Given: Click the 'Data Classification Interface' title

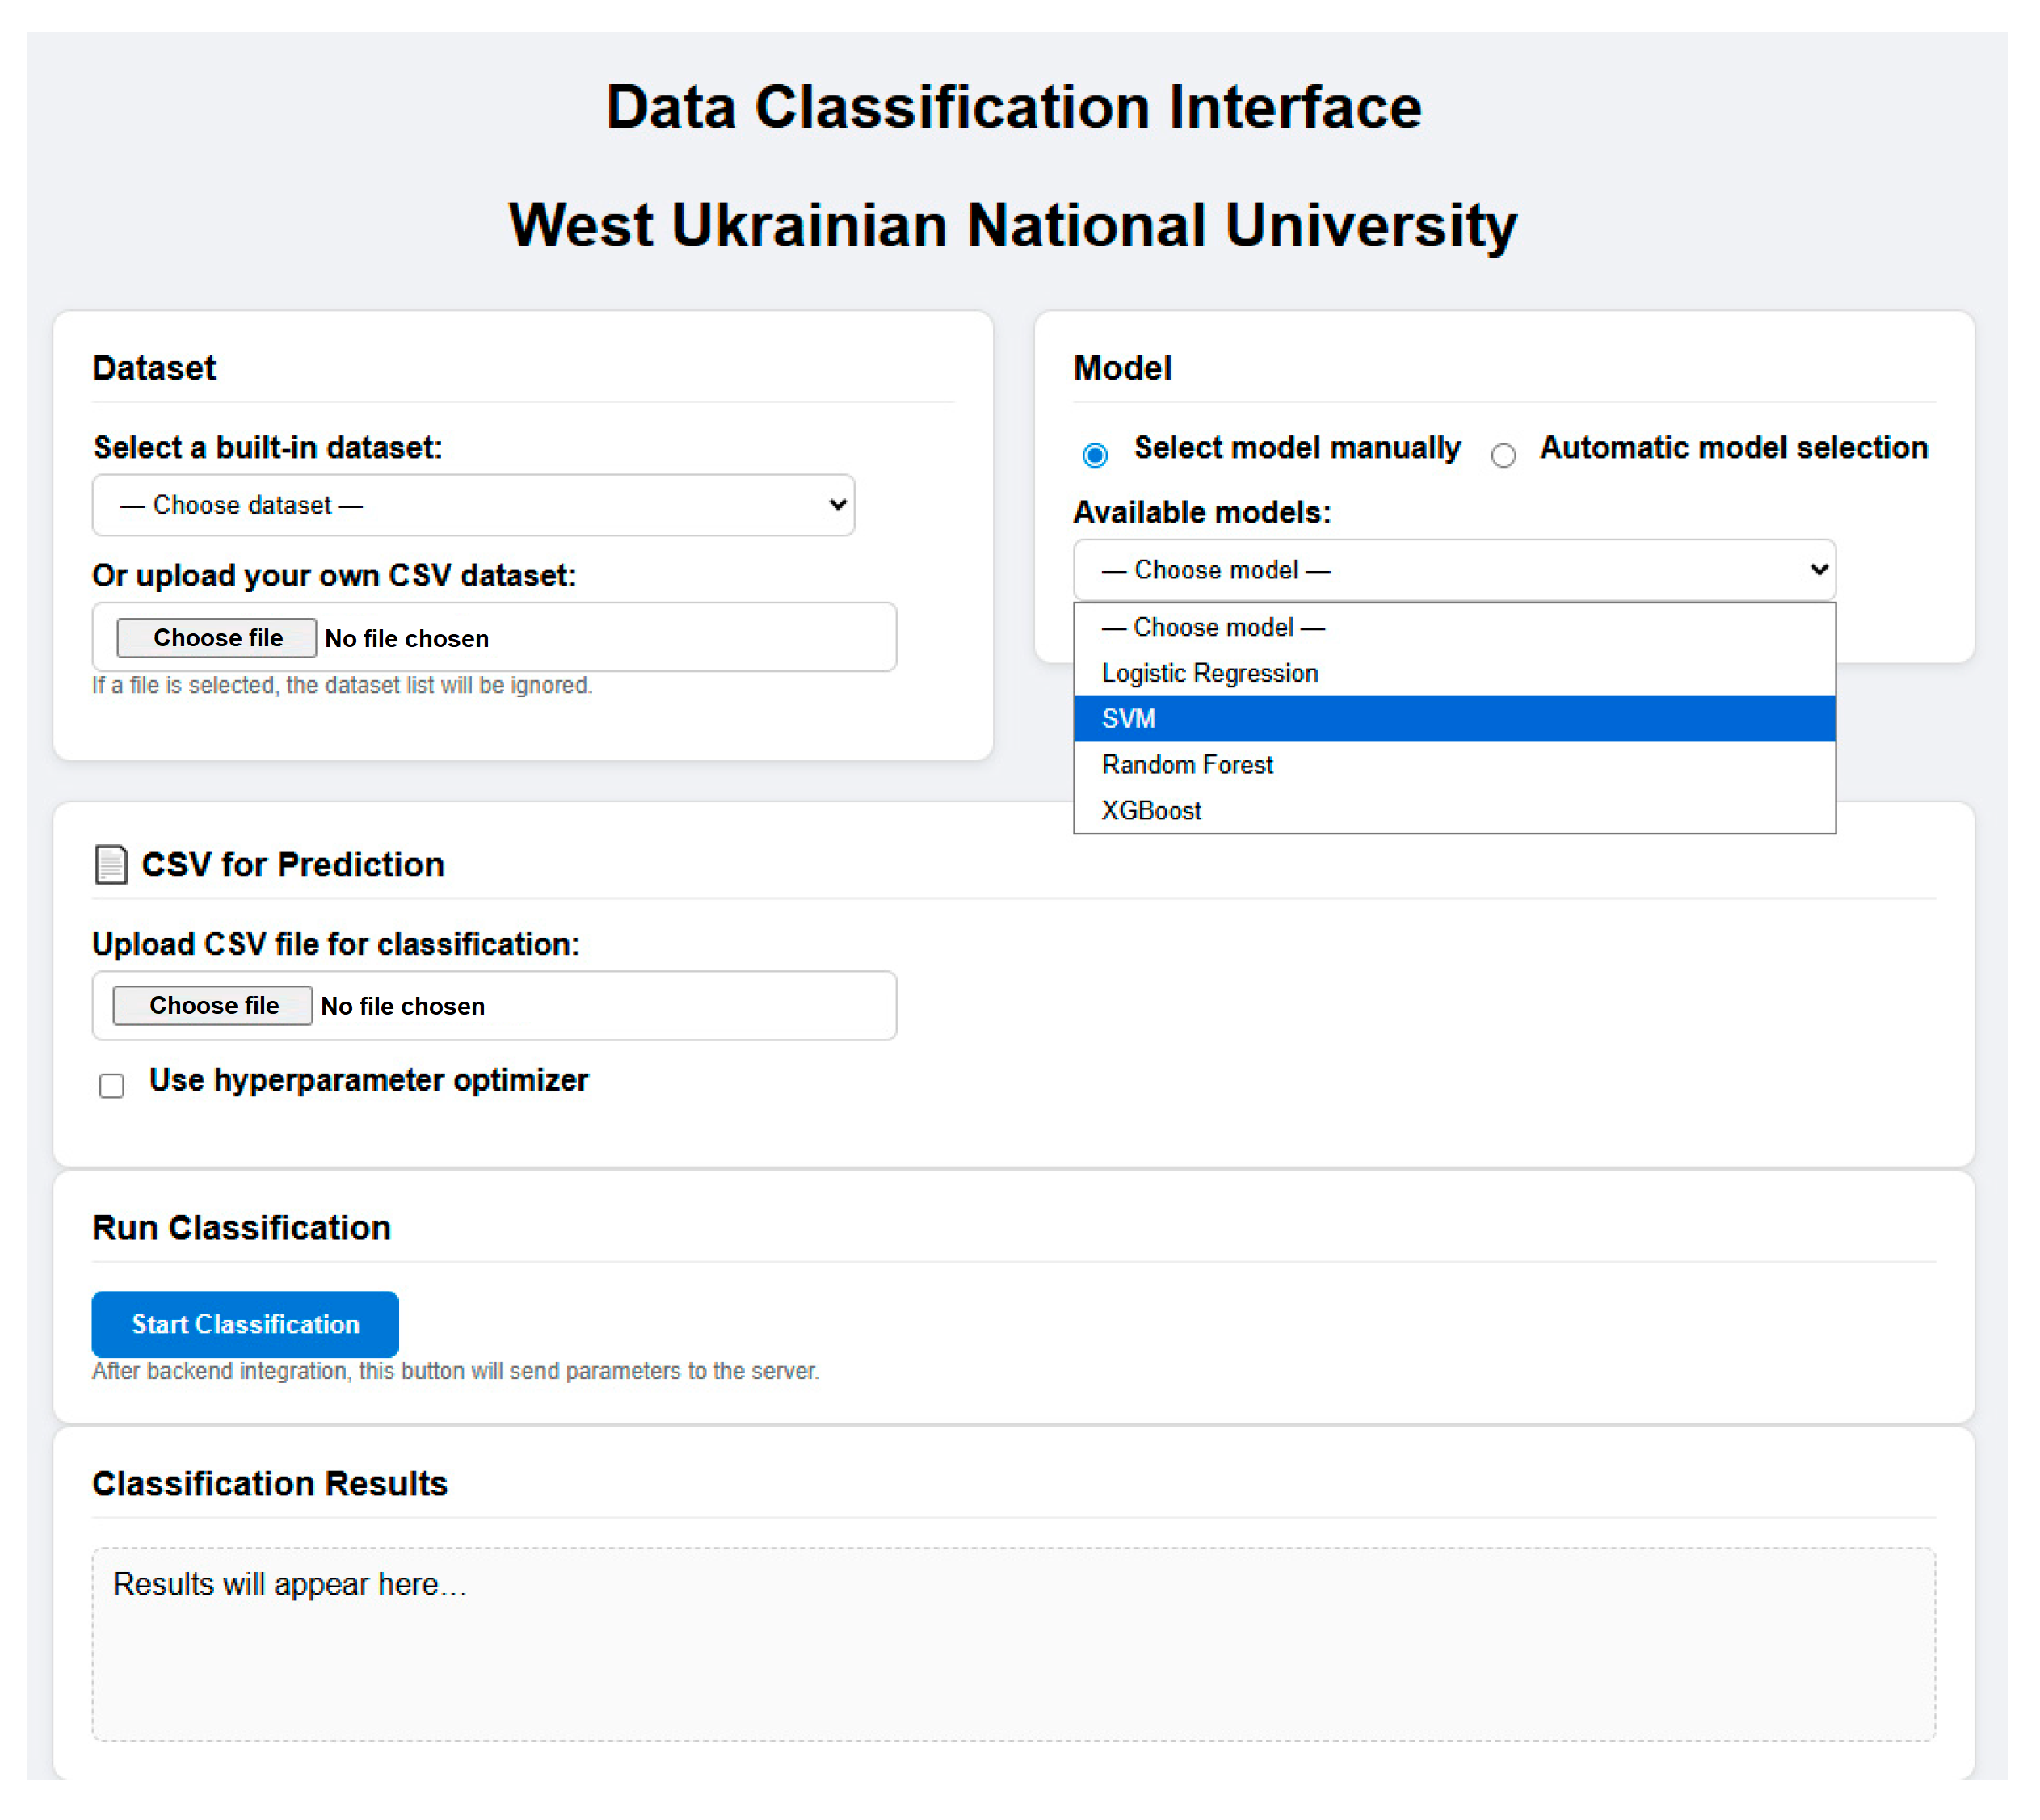Looking at the screenshot, I should (x=1014, y=107).
